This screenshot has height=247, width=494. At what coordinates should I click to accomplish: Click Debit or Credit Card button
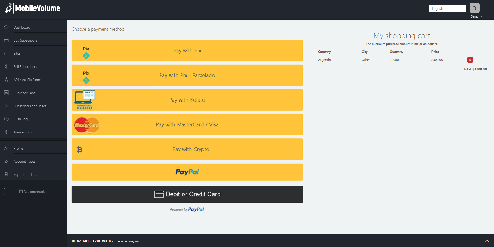pos(187,194)
